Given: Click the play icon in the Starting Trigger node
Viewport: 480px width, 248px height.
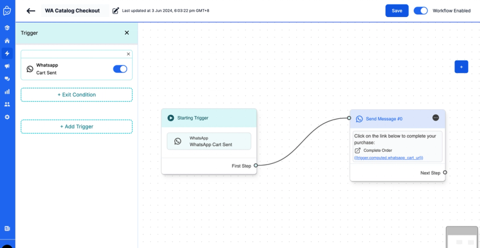Looking at the screenshot, I should point(171,118).
